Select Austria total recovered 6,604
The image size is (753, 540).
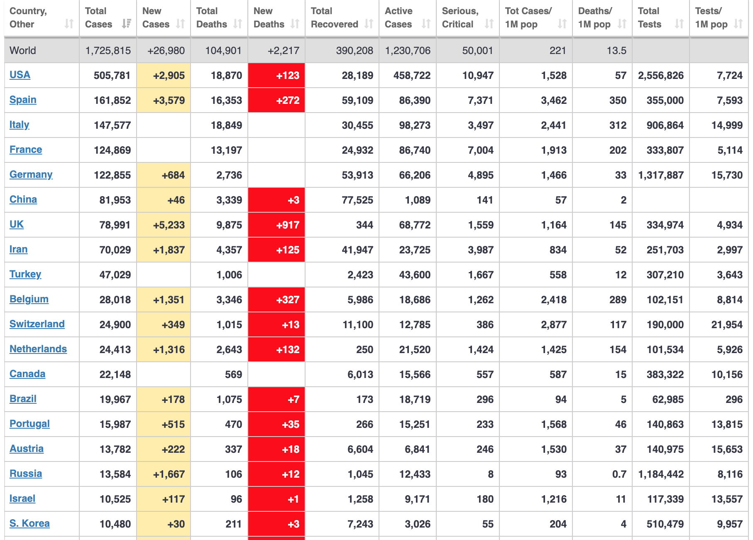click(360, 449)
